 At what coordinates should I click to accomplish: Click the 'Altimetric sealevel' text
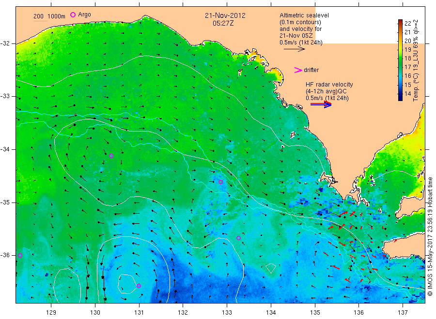(x=304, y=15)
